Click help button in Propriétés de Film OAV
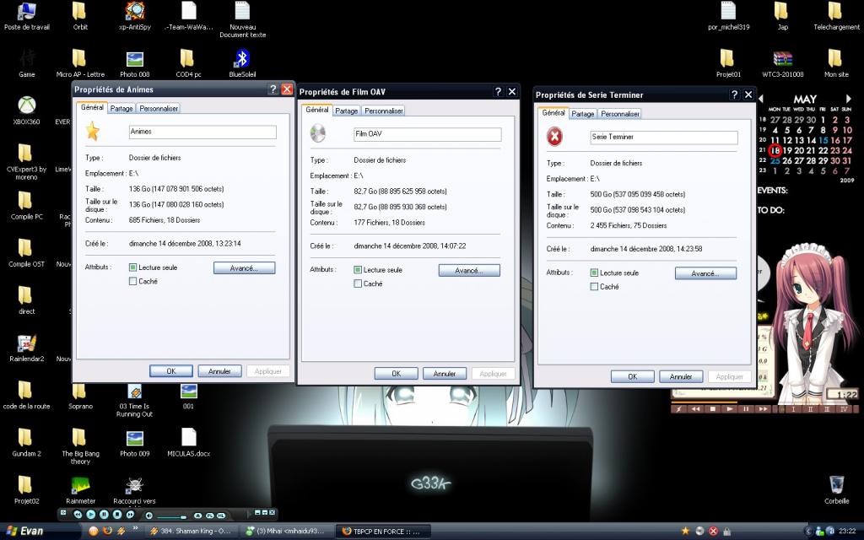This screenshot has height=540, width=864. click(498, 91)
